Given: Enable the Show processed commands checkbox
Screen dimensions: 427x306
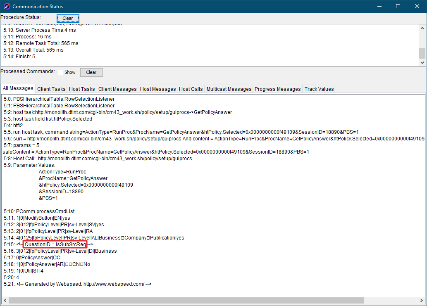Looking at the screenshot, I should 61,72.
